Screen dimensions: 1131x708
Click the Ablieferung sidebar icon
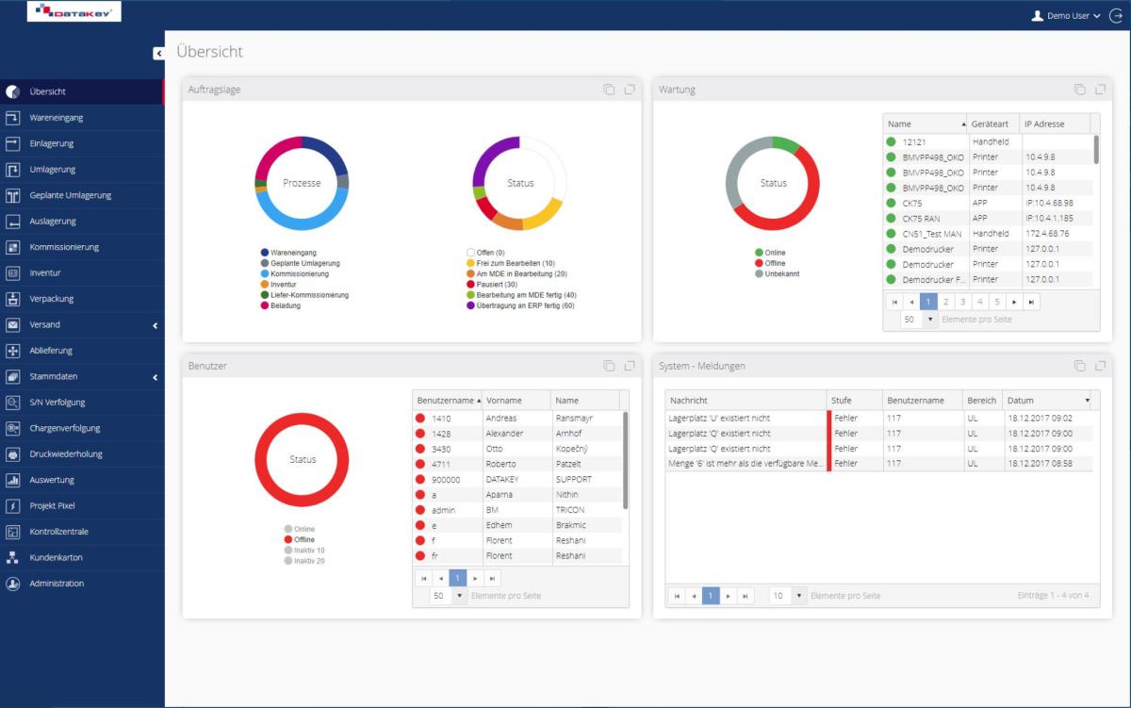(13, 351)
